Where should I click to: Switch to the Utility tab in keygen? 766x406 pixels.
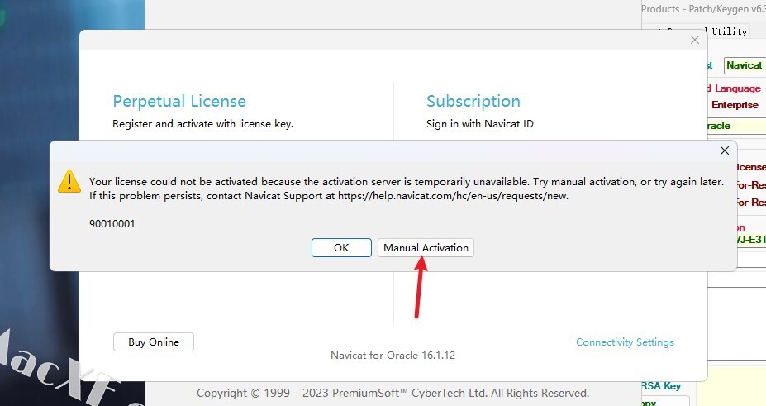click(729, 31)
